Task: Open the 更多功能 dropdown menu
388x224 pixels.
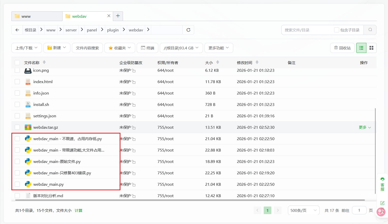Action: coord(219,48)
